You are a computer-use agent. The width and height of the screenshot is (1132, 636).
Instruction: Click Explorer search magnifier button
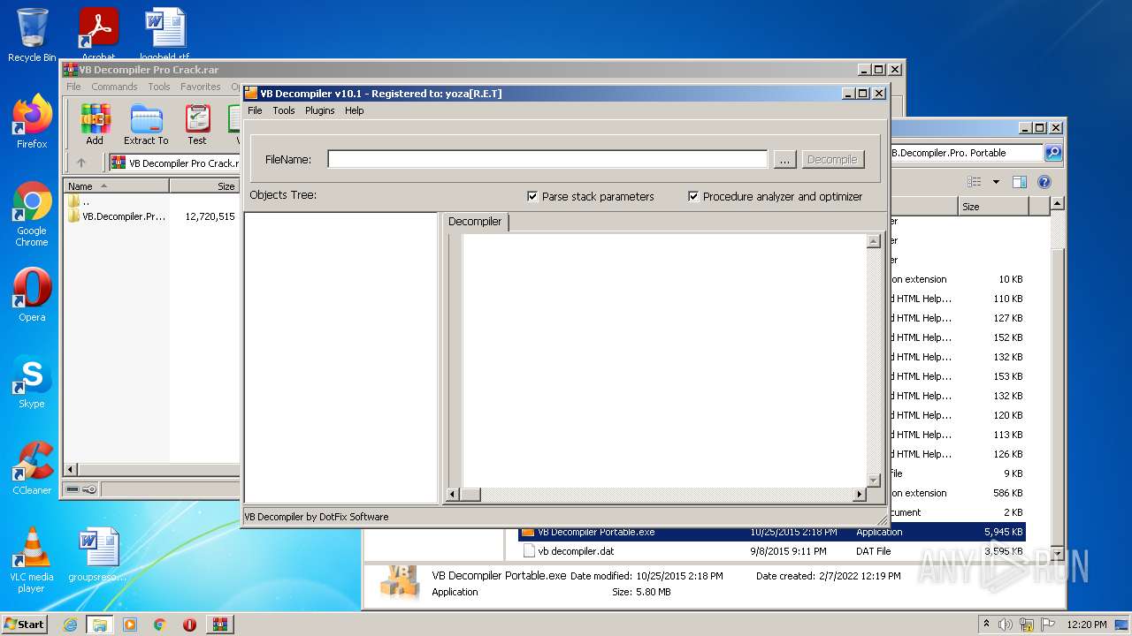coord(1053,153)
